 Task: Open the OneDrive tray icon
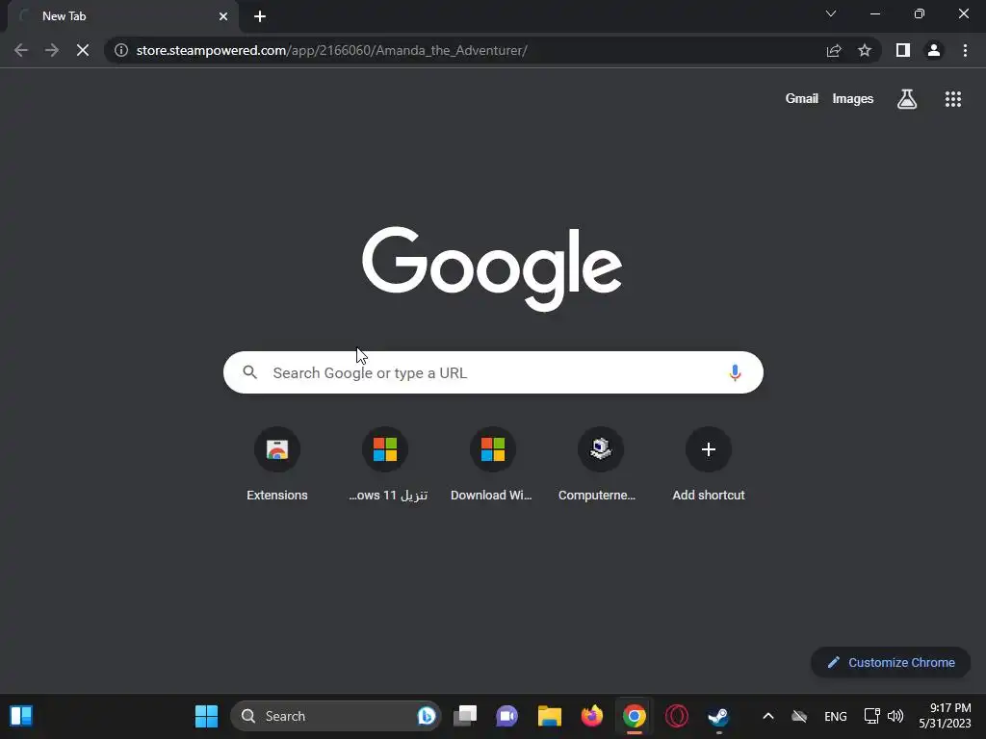tap(799, 716)
